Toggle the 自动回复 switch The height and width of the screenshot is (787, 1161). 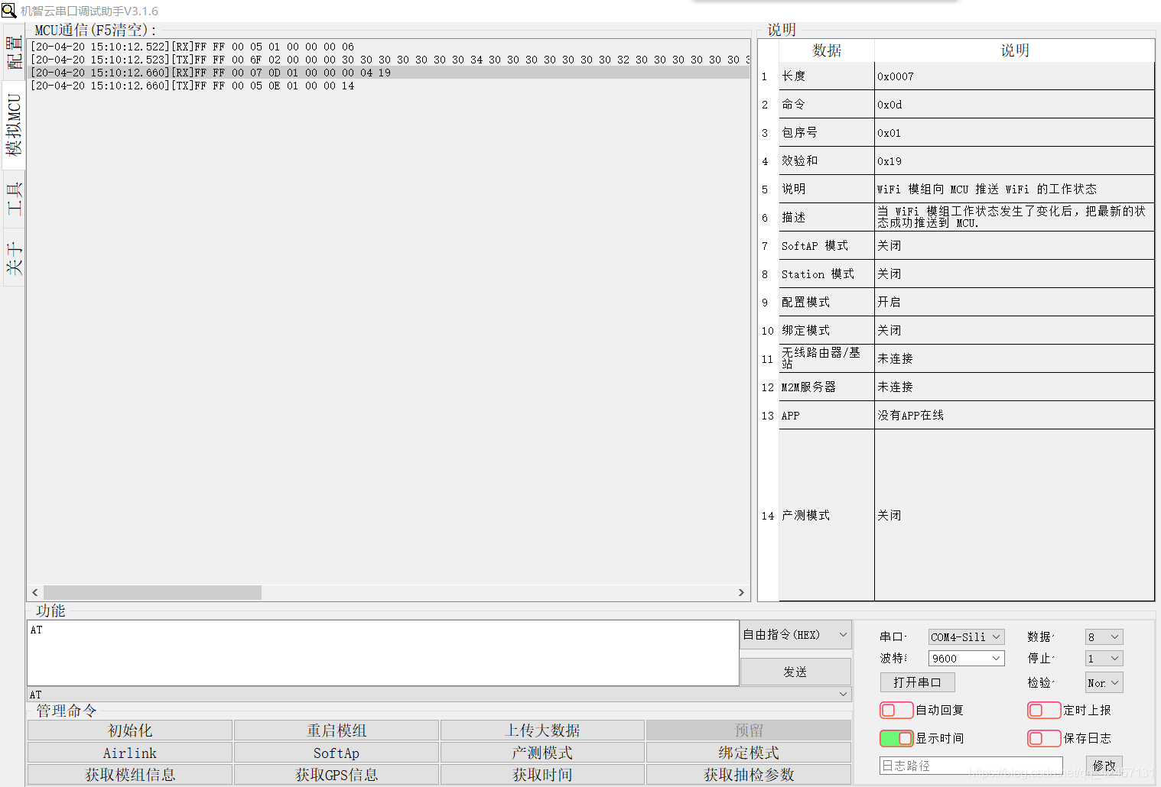pos(896,710)
